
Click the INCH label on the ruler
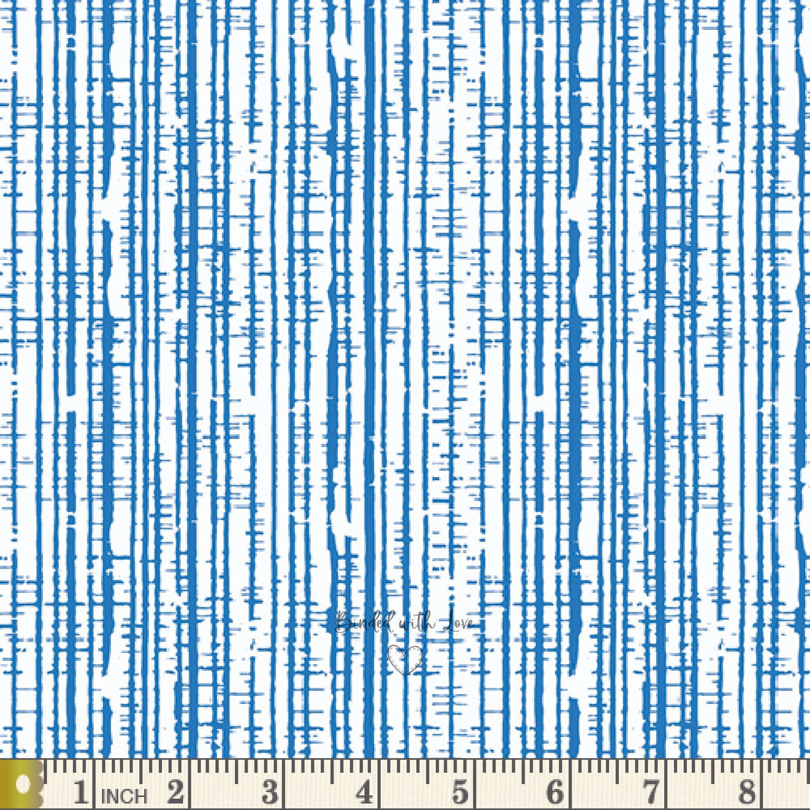coord(124,795)
